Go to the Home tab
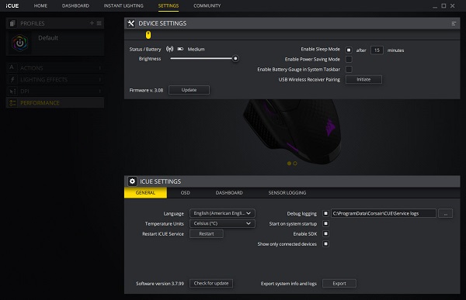 40,5
